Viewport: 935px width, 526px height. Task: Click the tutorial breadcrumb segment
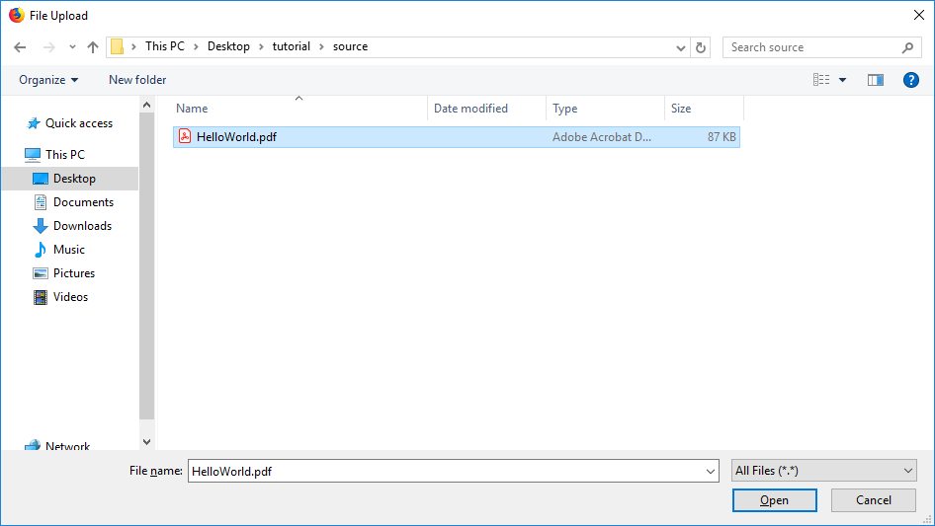pyautogui.click(x=291, y=46)
